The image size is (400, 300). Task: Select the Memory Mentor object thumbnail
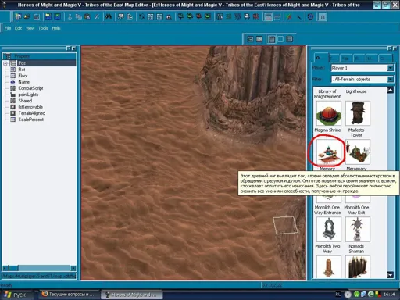click(328, 152)
